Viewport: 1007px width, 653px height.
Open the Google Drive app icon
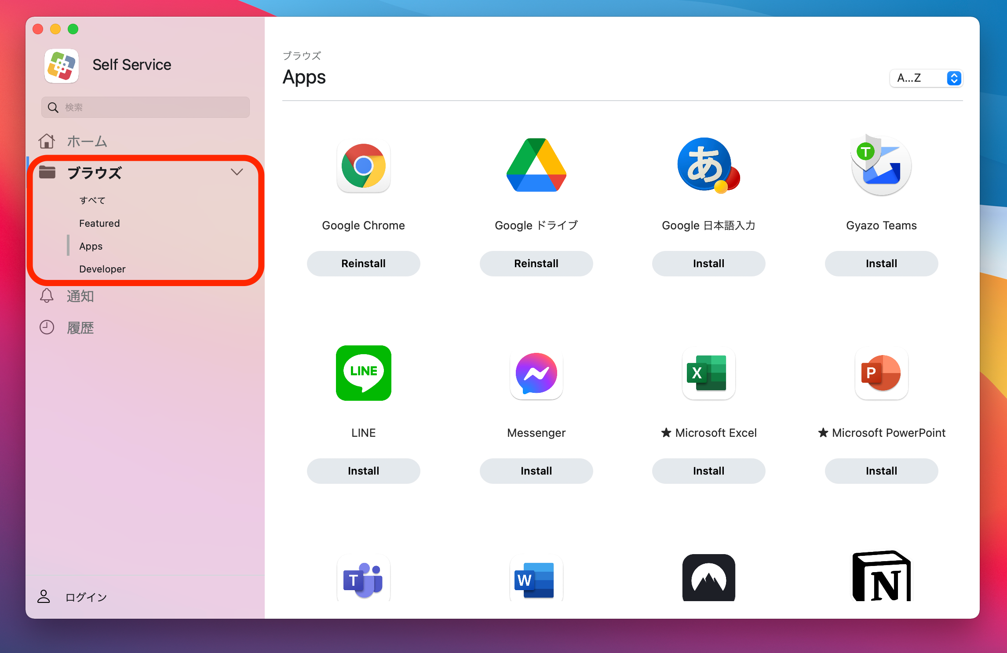pyautogui.click(x=536, y=166)
